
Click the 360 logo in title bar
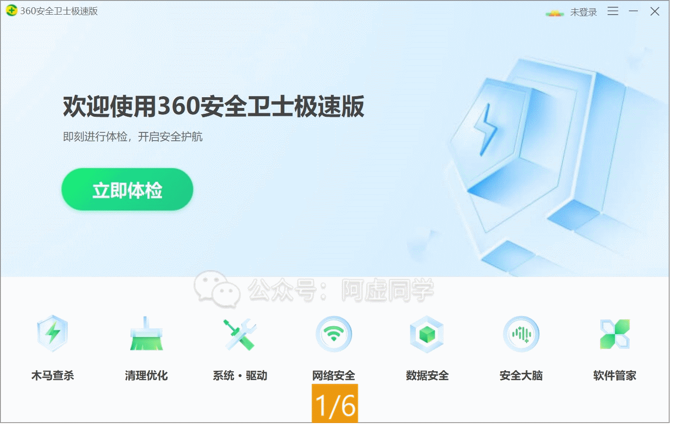[11, 11]
